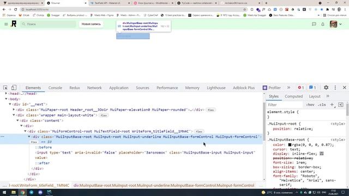The image size is (349, 196).
Task: Click the red error count badge
Action: pos(300,88)
